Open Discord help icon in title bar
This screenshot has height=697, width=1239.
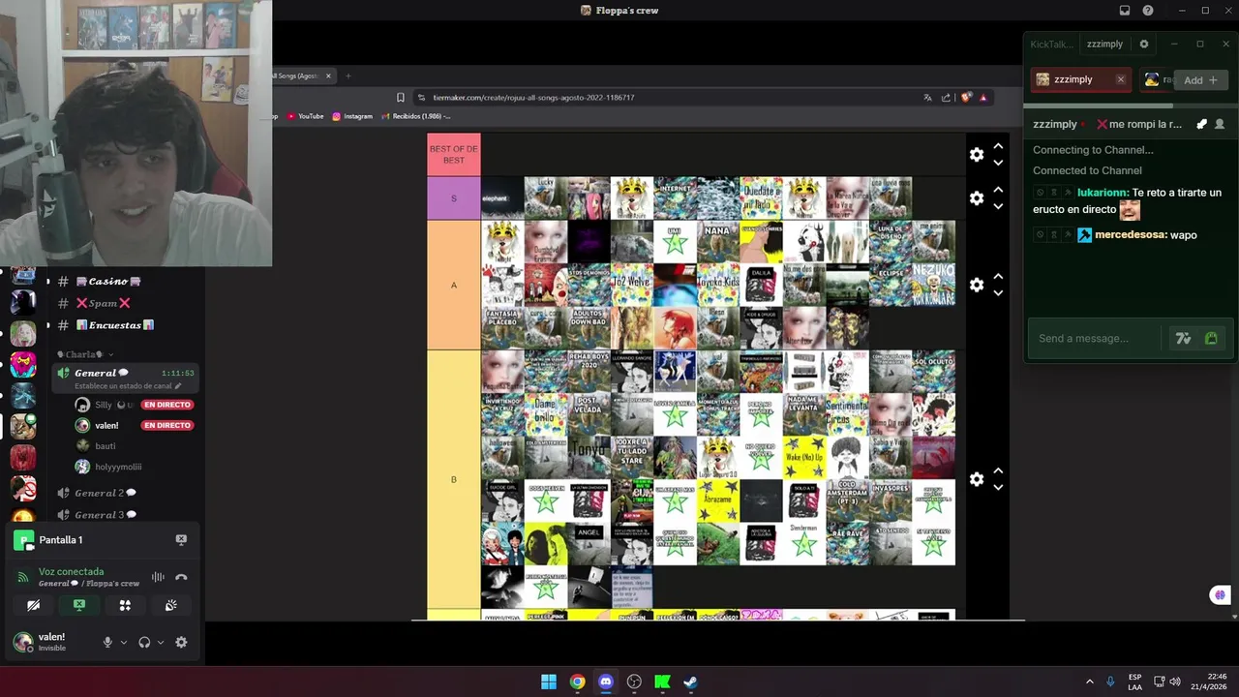coord(1148,11)
